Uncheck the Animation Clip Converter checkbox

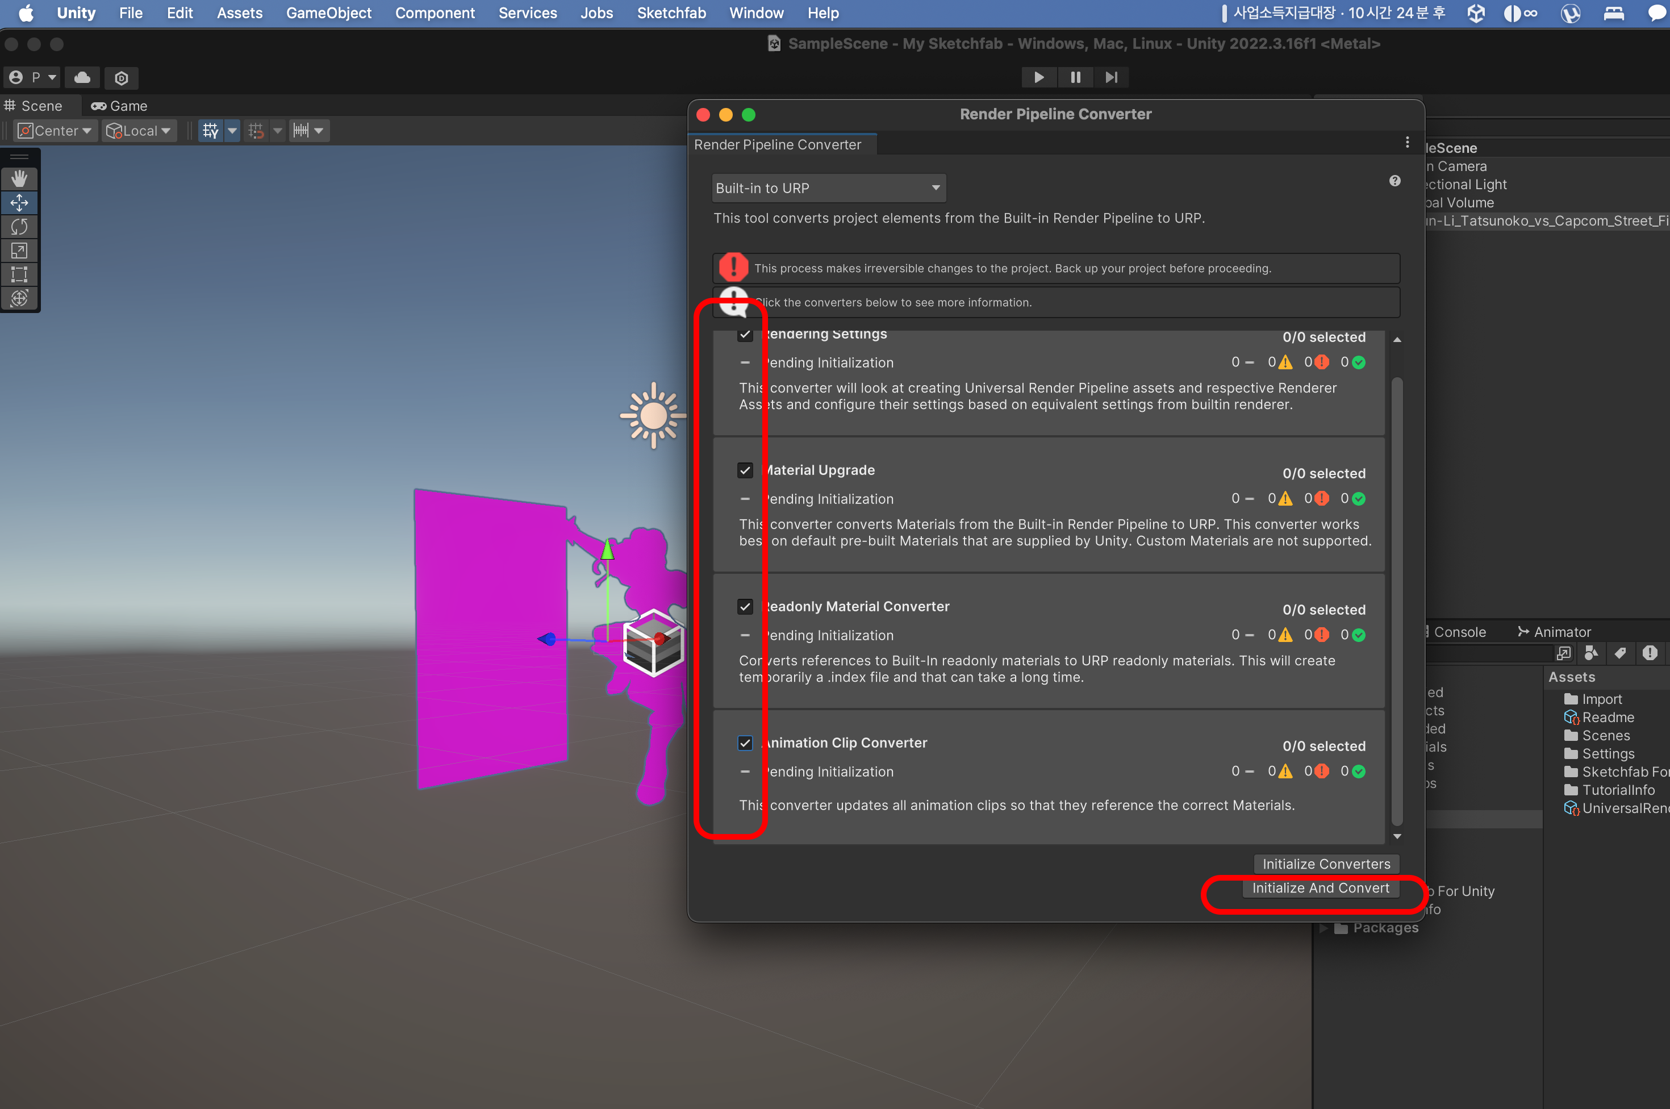[745, 743]
